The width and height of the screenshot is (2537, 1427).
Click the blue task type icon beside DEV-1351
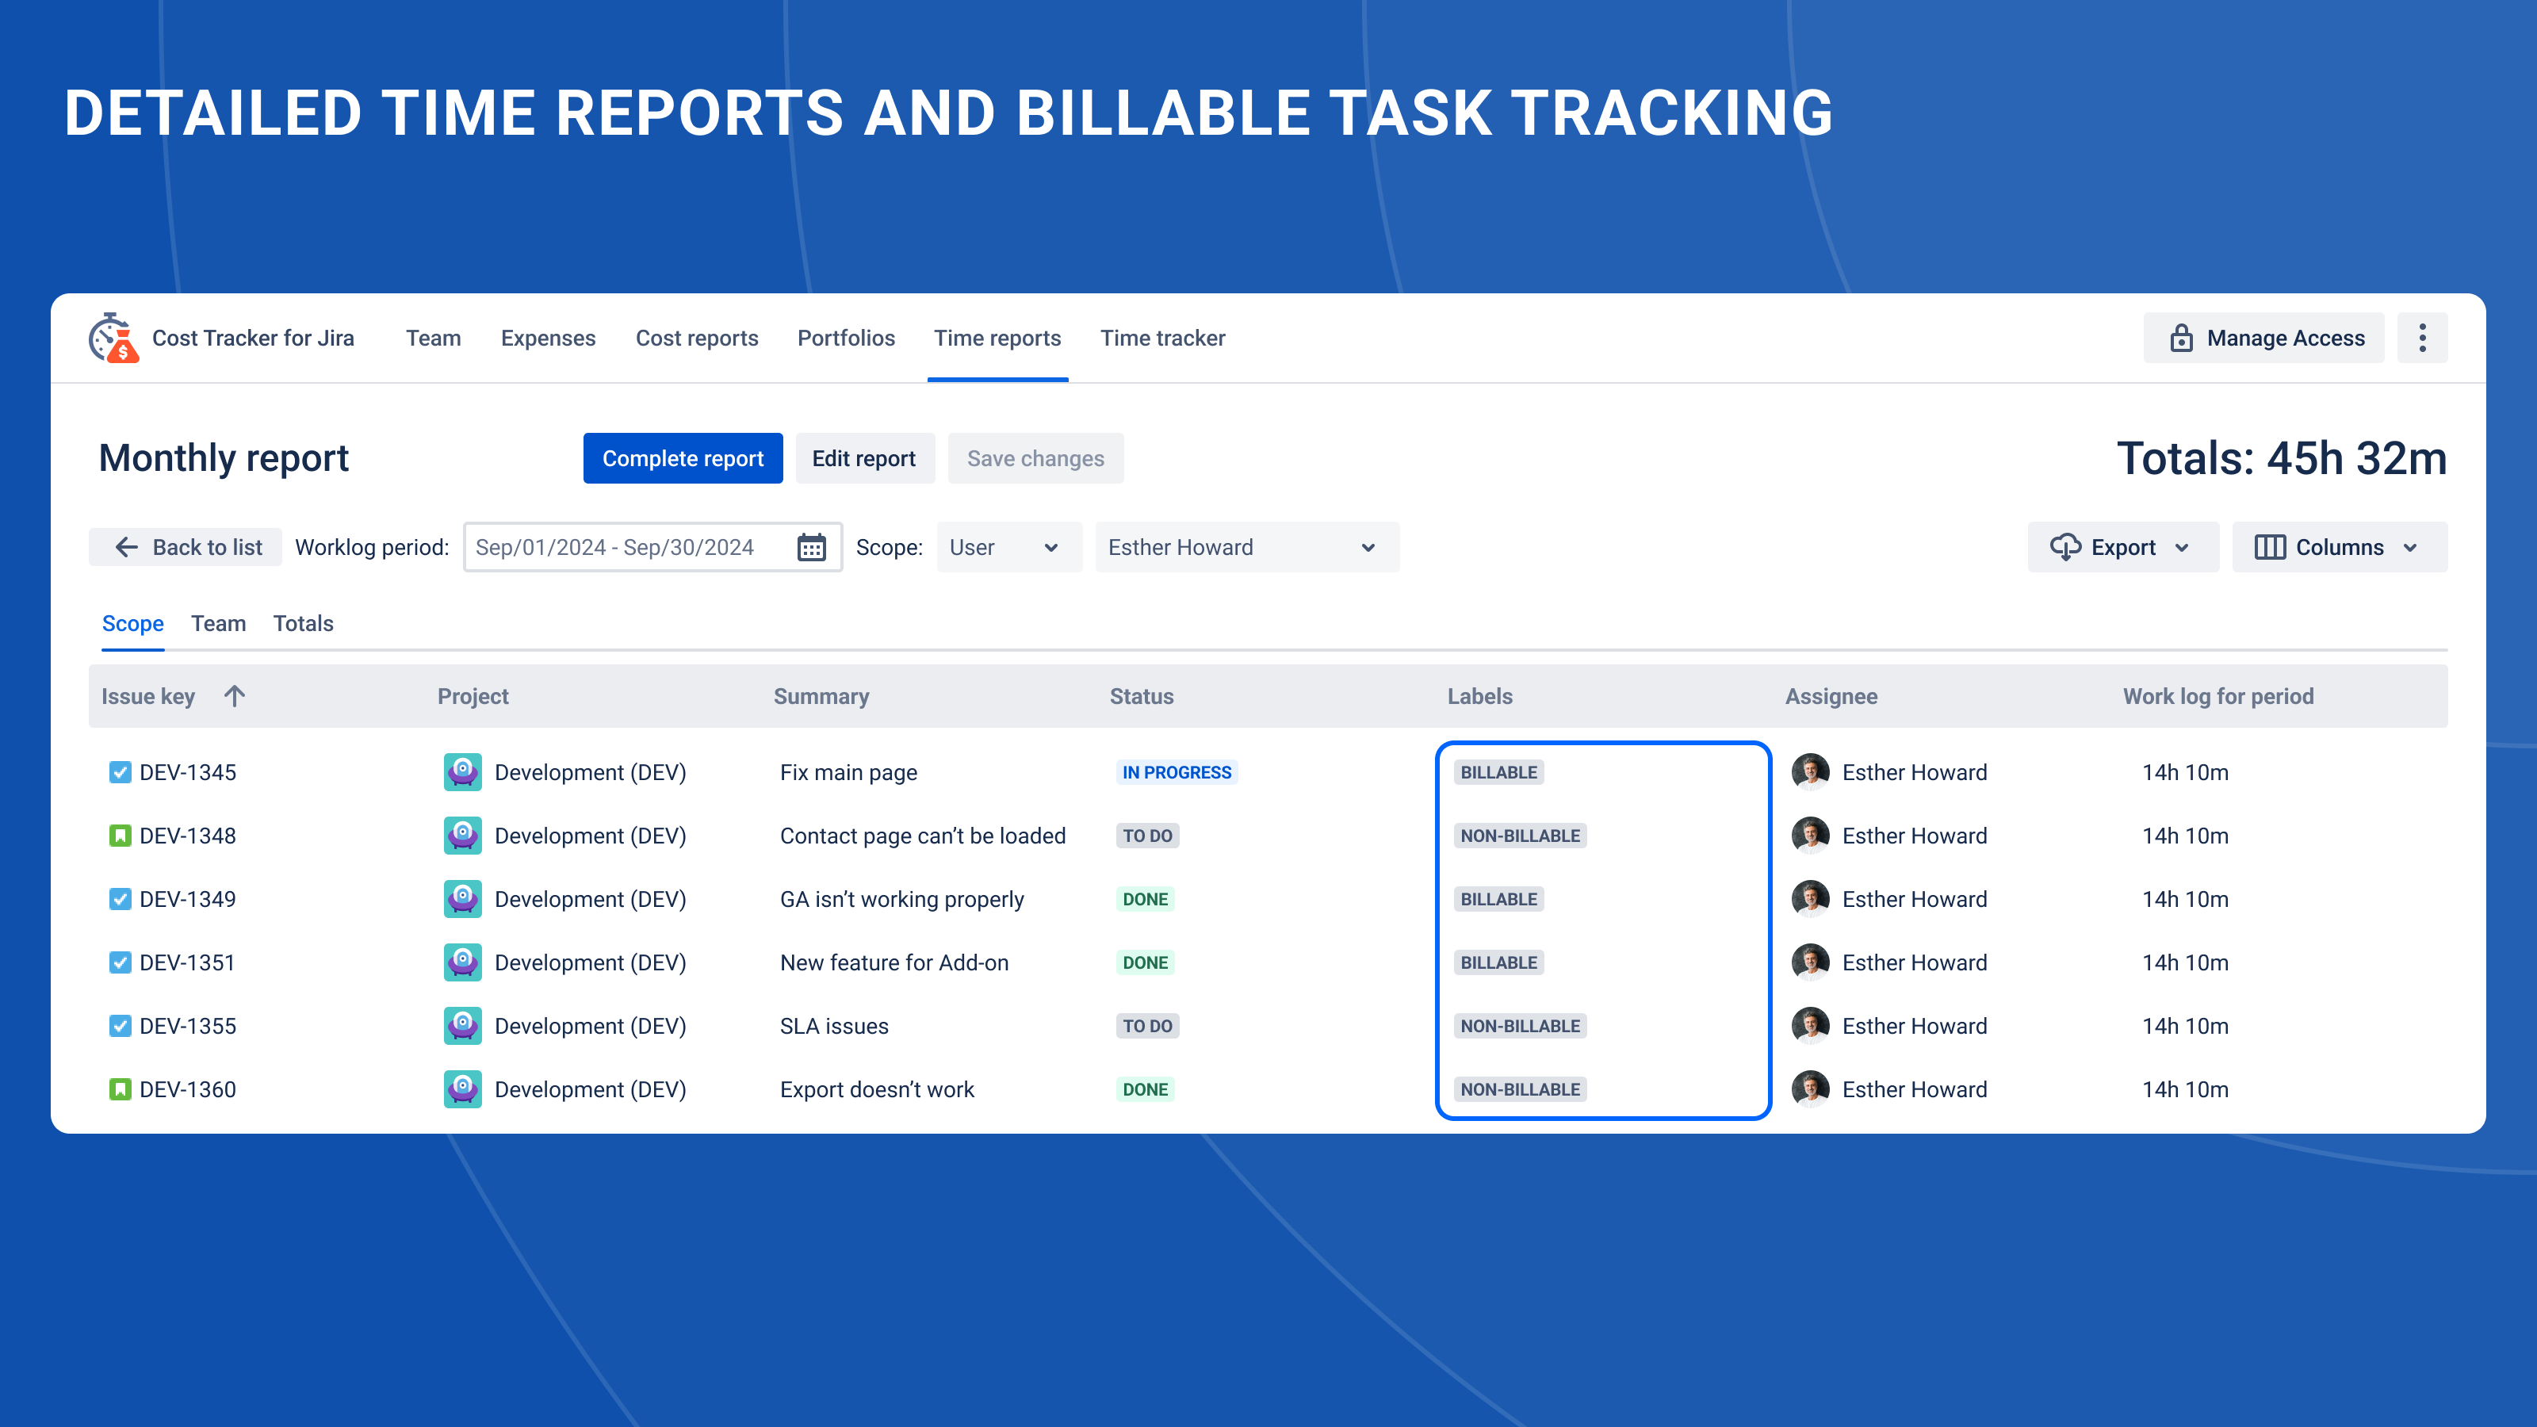pyautogui.click(x=121, y=963)
